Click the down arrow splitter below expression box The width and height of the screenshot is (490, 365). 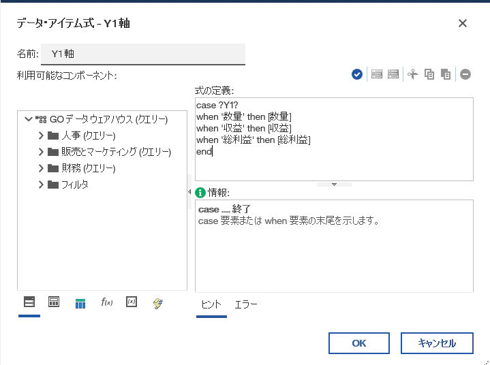click(334, 185)
